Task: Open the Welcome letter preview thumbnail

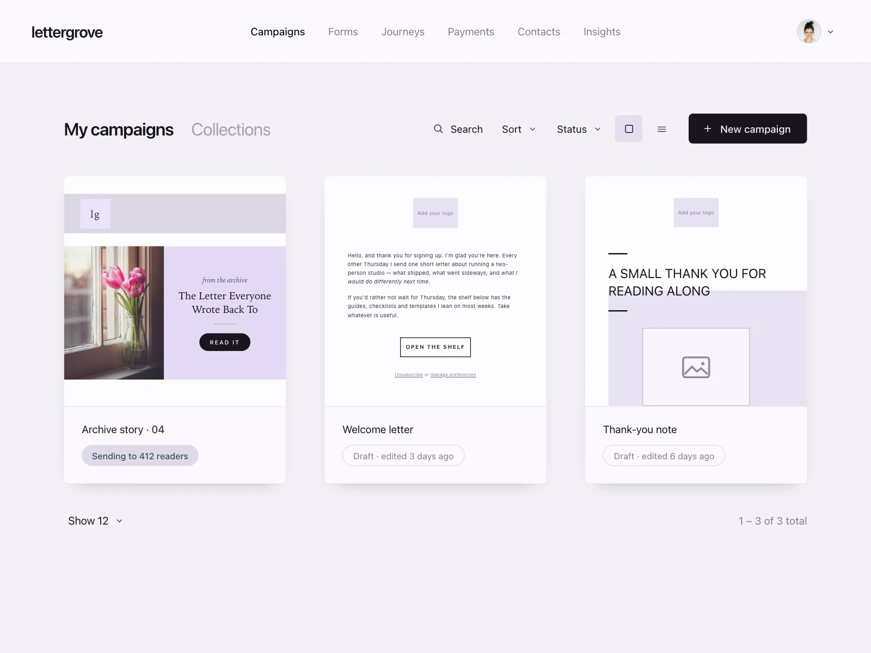Action: (x=436, y=291)
